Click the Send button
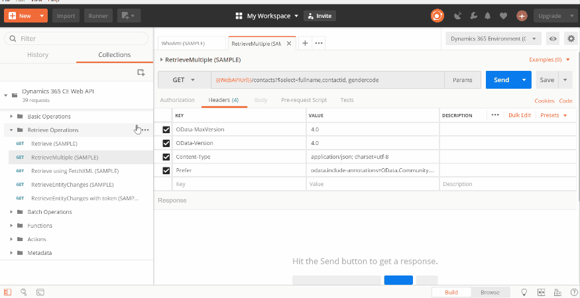 [502, 80]
